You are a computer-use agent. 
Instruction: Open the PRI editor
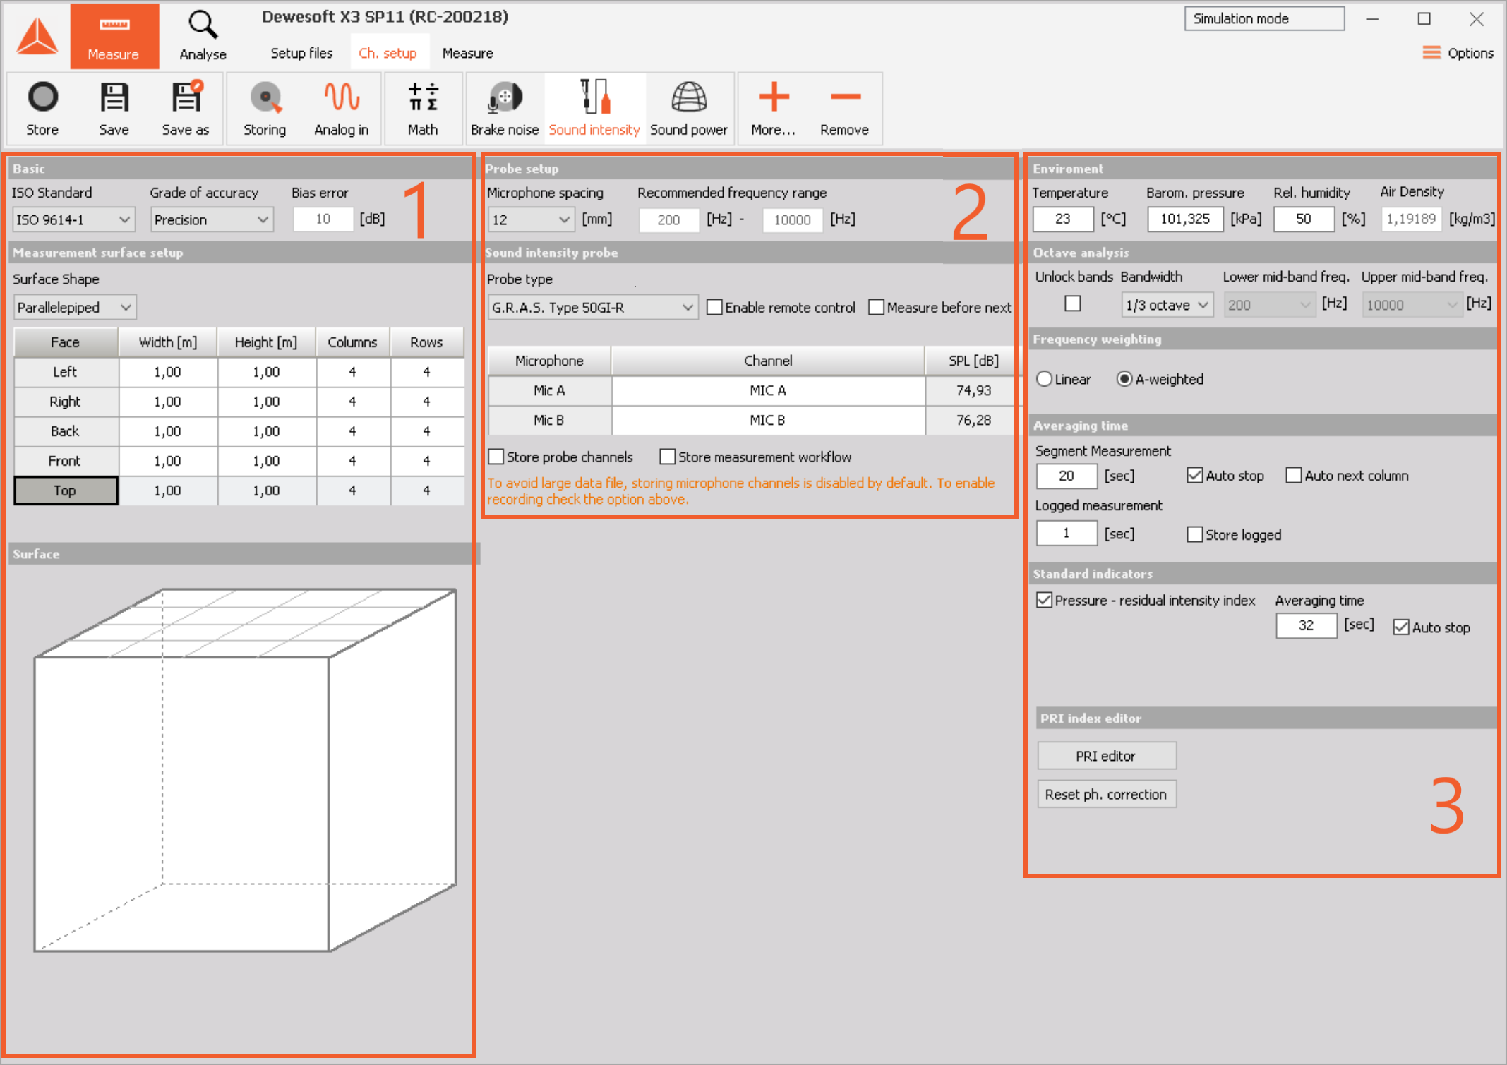1106,756
